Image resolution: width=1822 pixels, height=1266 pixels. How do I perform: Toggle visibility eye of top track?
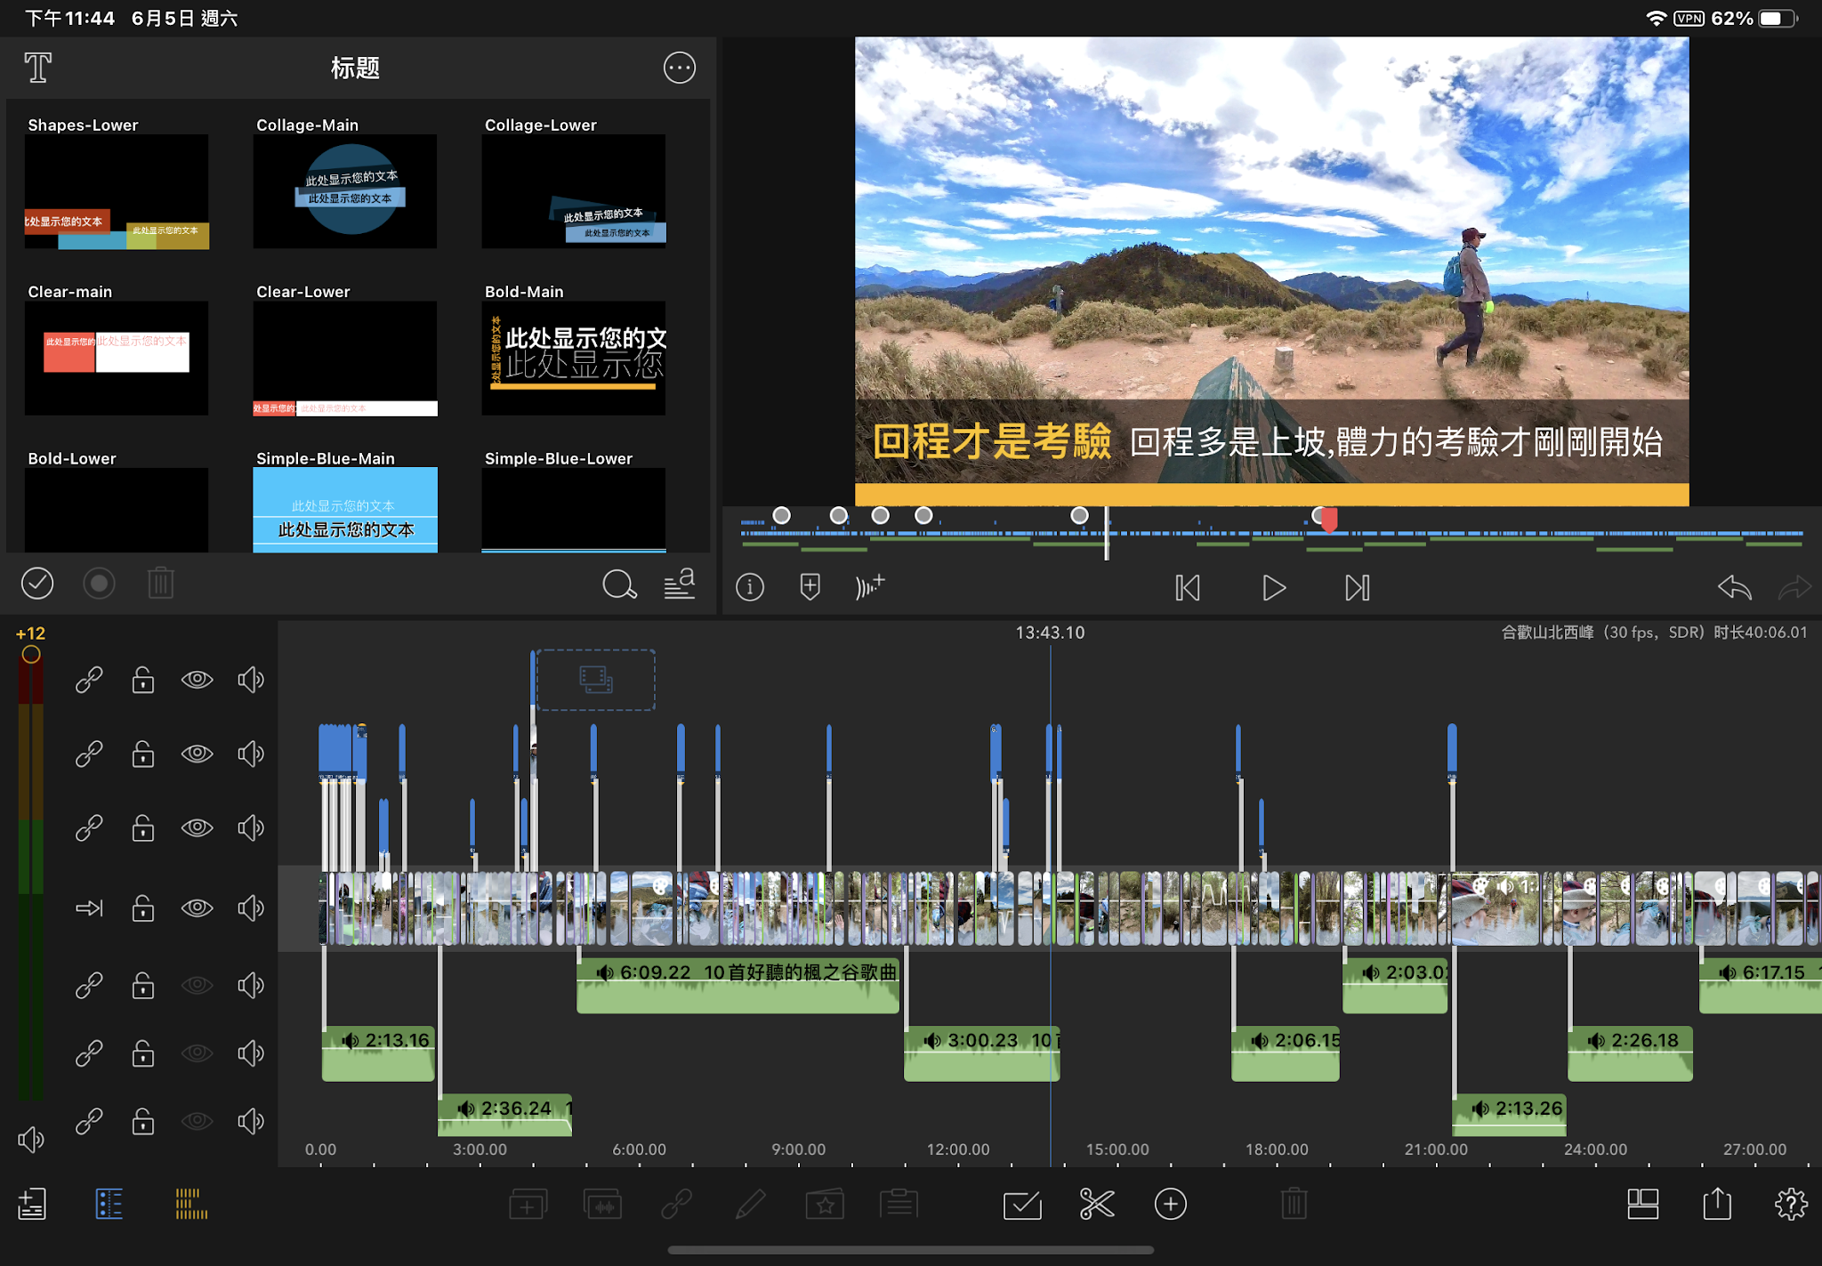click(x=197, y=680)
